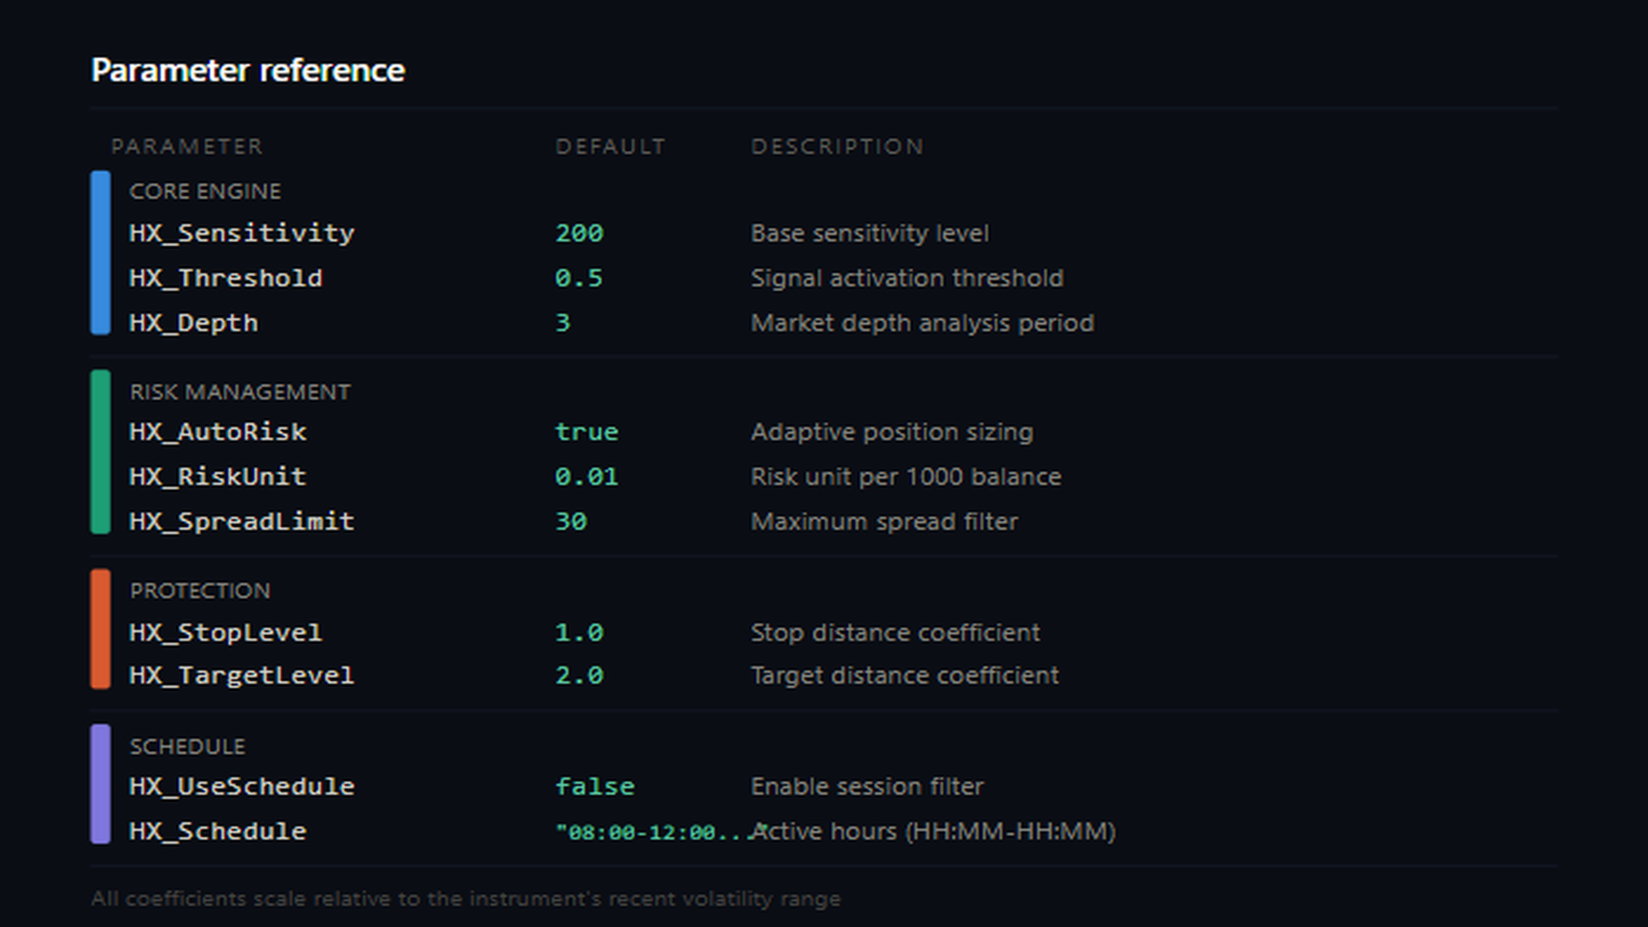This screenshot has height=927, width=1648.
Task: Click the blue Core Engine color bar
Action: pos(100,252)
